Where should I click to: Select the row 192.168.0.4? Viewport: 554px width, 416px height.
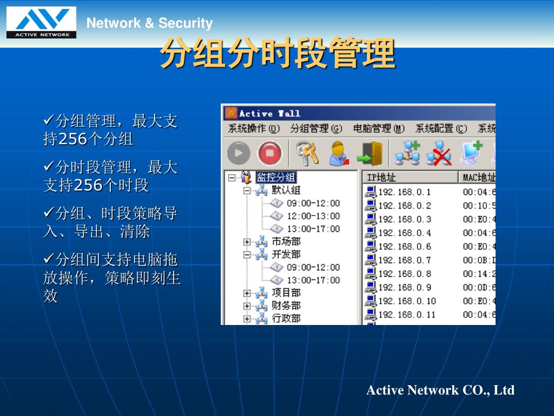(430, 233)
